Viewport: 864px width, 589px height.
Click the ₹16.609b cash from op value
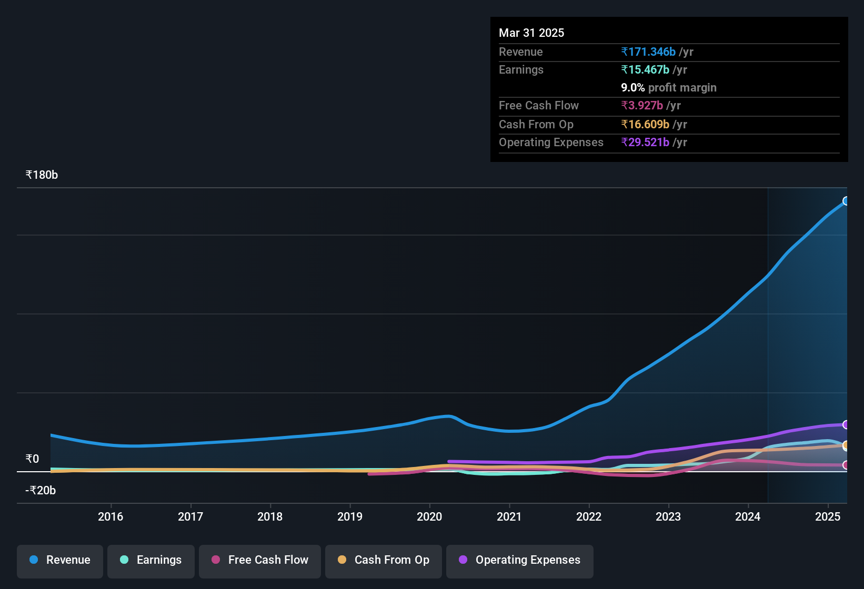coord(645,124)
